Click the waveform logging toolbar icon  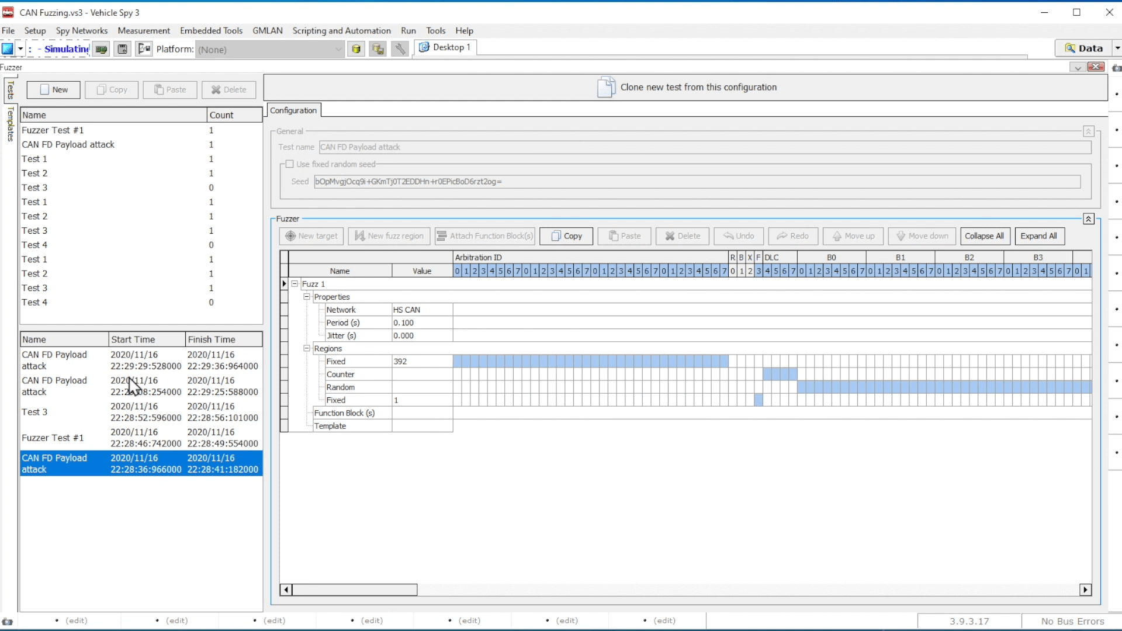coord(144,49)
